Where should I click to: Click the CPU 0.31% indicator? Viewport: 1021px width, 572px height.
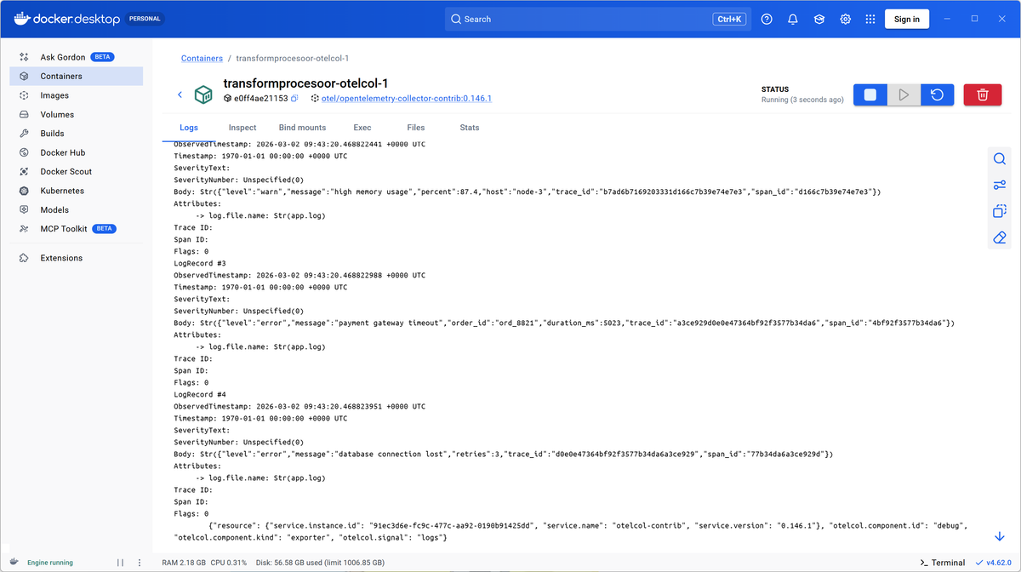click(x=228, y=563)
